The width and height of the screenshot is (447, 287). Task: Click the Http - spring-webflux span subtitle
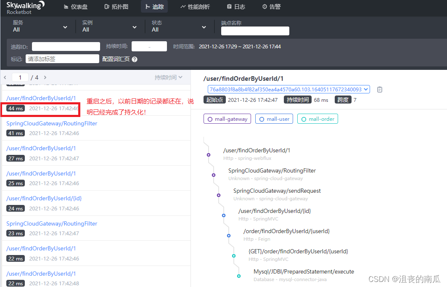247,158
